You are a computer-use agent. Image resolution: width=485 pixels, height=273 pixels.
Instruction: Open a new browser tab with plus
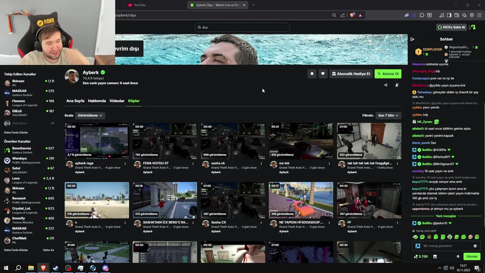tap(253, 5)
